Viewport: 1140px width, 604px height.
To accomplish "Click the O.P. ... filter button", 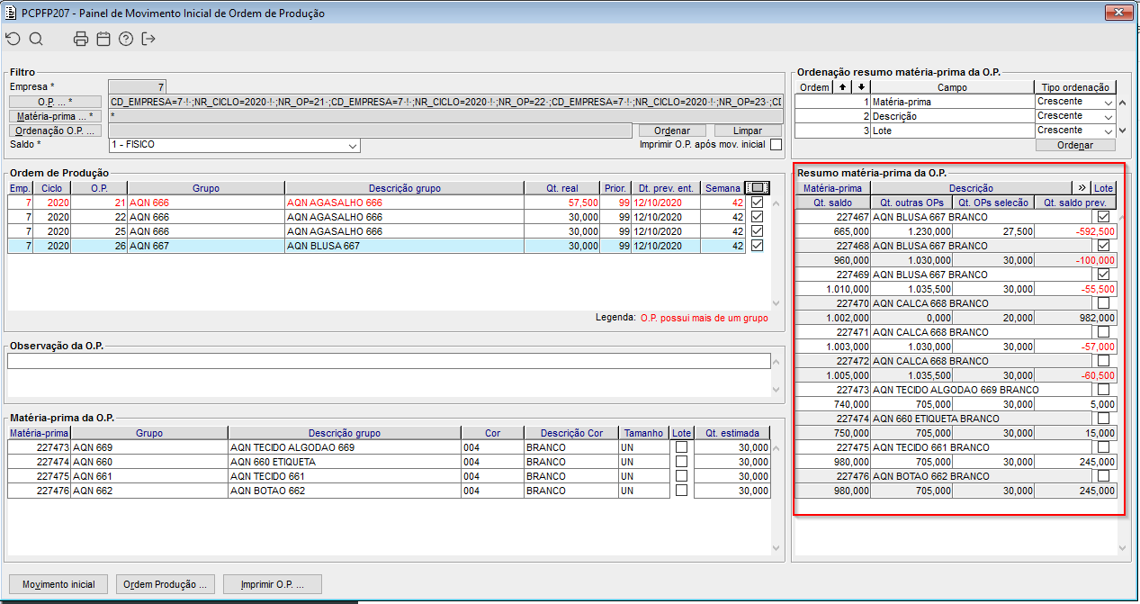I will (55, 102).
